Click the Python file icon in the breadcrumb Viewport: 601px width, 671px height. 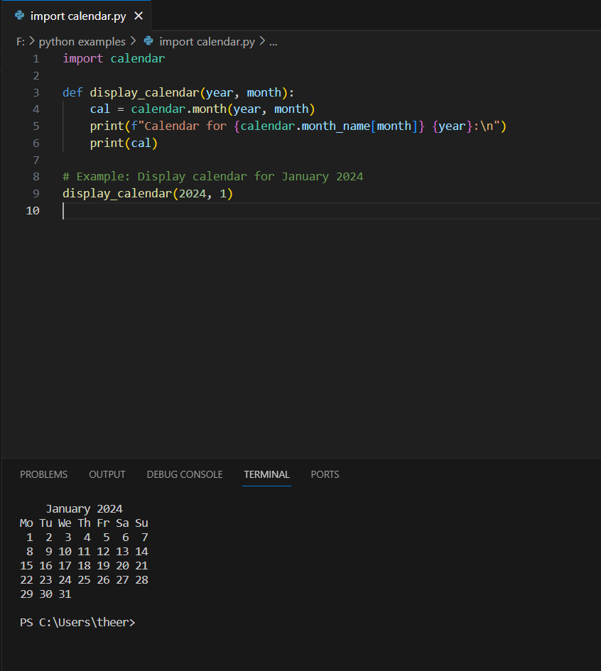pos(148,42)
